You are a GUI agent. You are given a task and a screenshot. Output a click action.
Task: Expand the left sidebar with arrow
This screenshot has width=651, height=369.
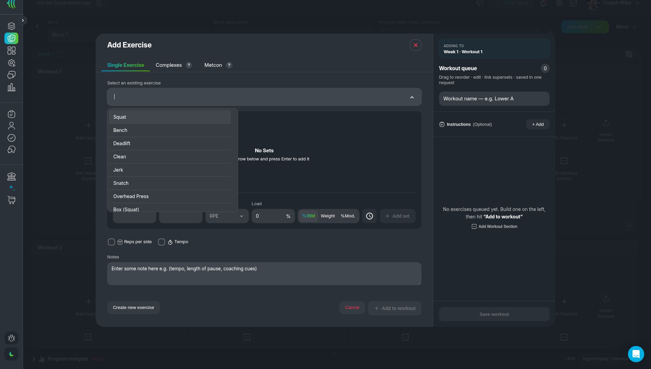coord(23,20)
